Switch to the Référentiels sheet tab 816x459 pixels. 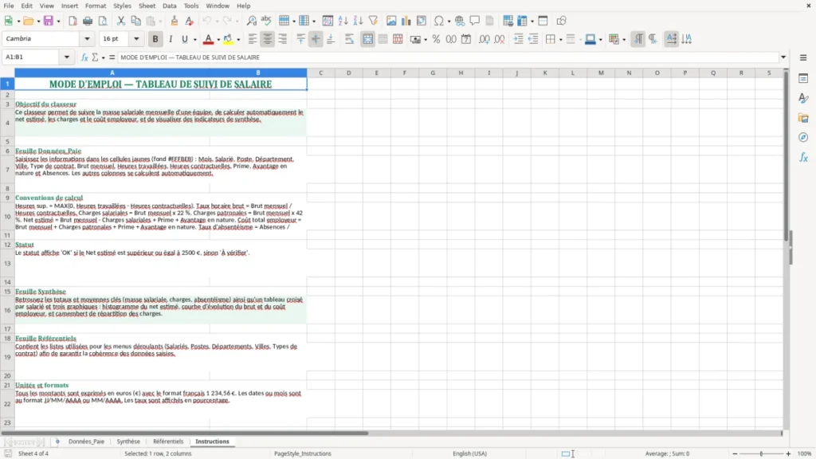[168, 441]
